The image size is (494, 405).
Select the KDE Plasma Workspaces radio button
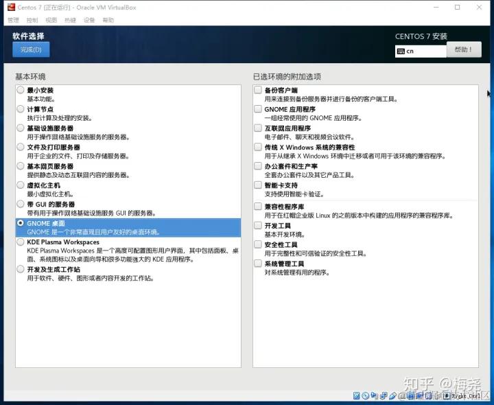21,242
